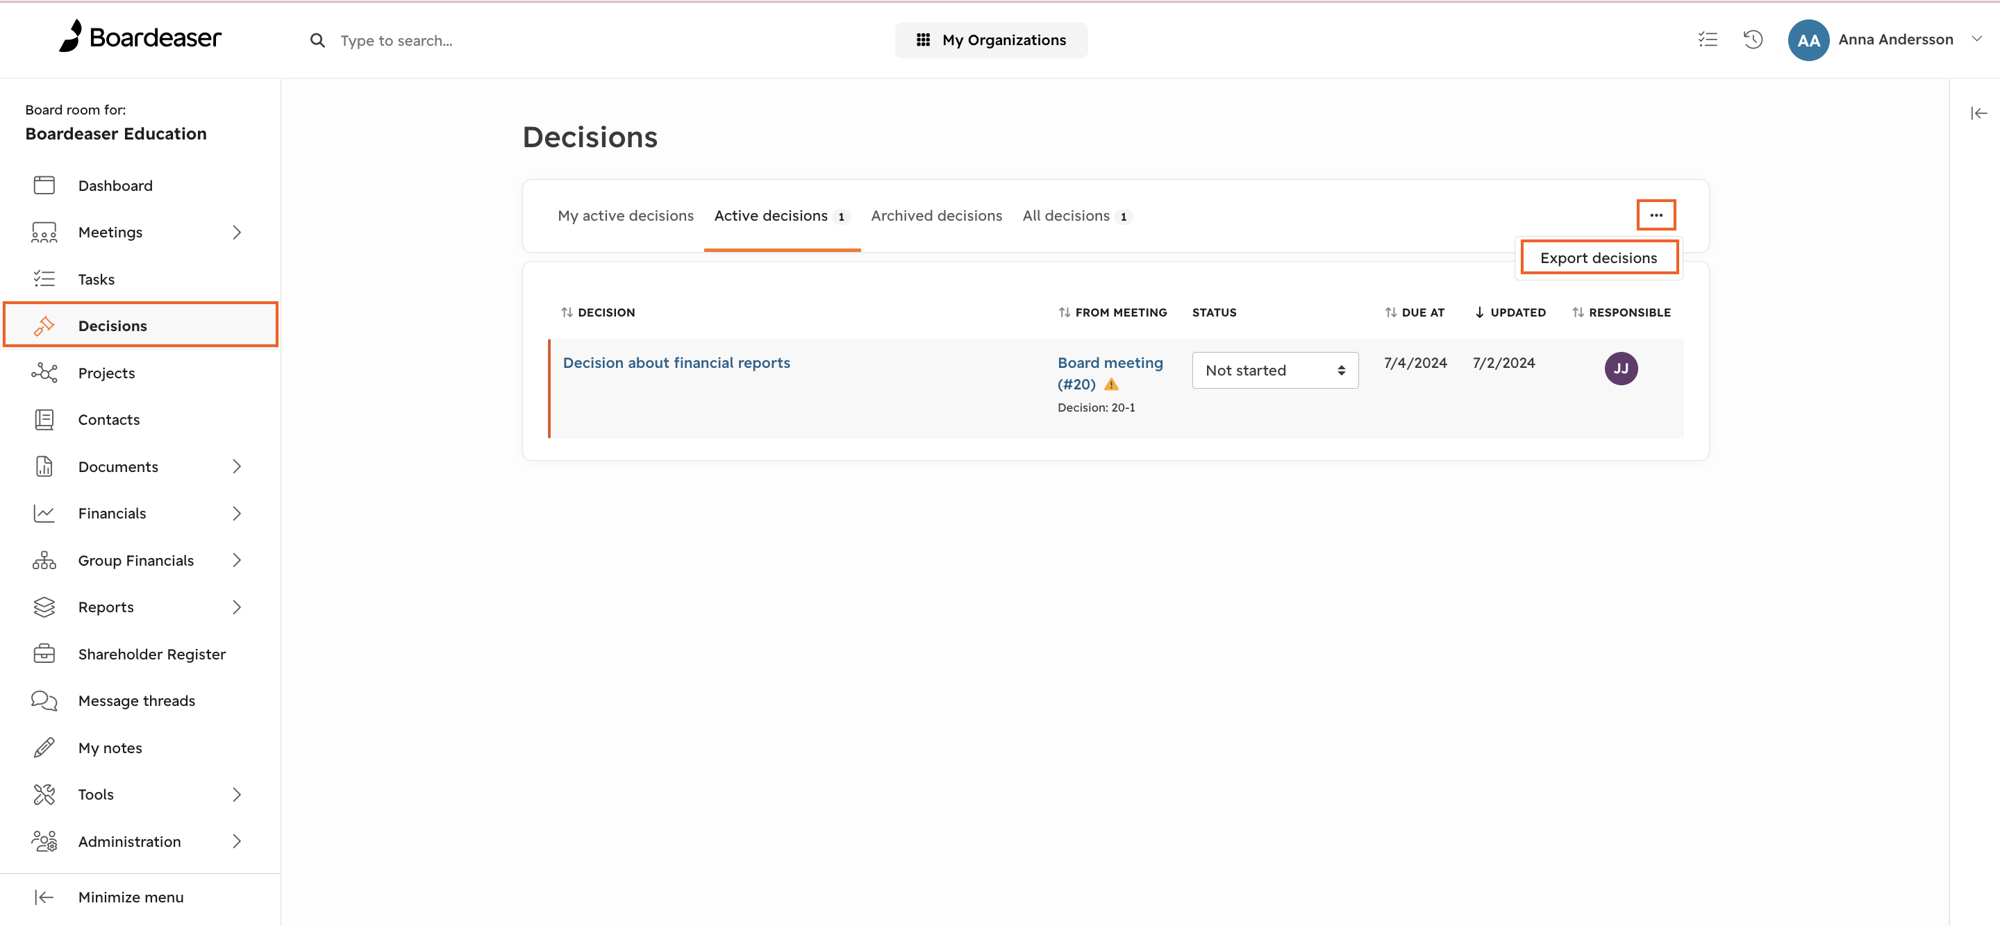Expand the Administration submenu chevron
The height and width of the screenshot is (926, 2000).
tap(237, 841)
